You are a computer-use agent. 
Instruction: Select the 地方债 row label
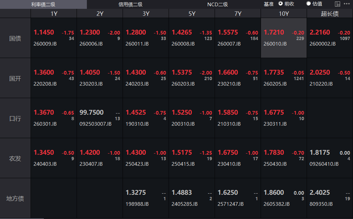point(16,198)
